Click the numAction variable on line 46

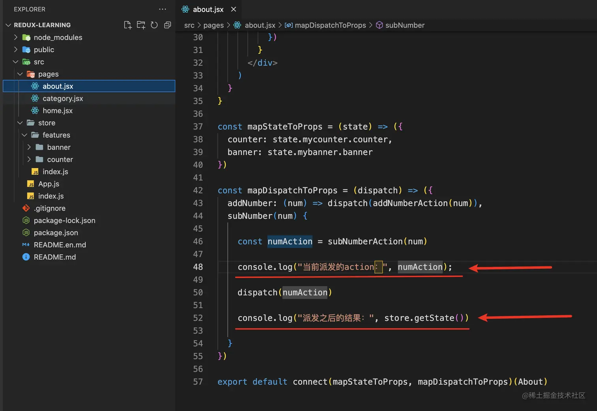[x=290, y=241]
